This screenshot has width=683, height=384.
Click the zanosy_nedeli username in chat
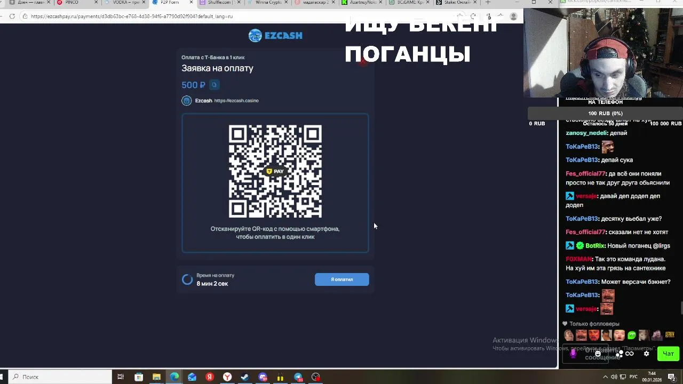[x=586, y=133]
